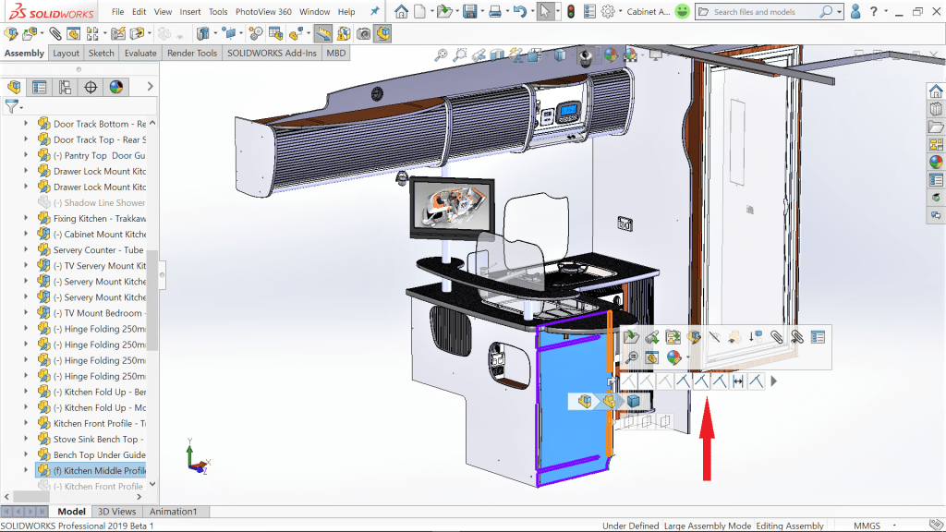
Task: Open the Options gear dropdown arrow
Action: pyautogui.click(x=621, y=12)
